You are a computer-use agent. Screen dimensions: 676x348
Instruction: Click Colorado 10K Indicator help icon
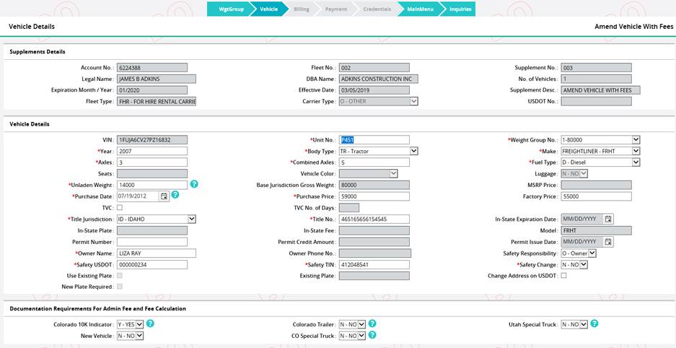point(151,324)
